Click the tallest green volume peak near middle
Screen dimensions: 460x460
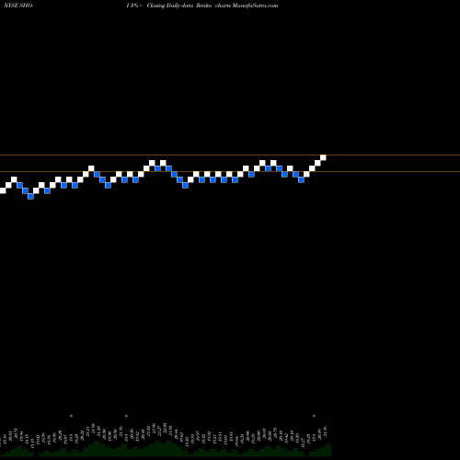click(x=168, y=448)
